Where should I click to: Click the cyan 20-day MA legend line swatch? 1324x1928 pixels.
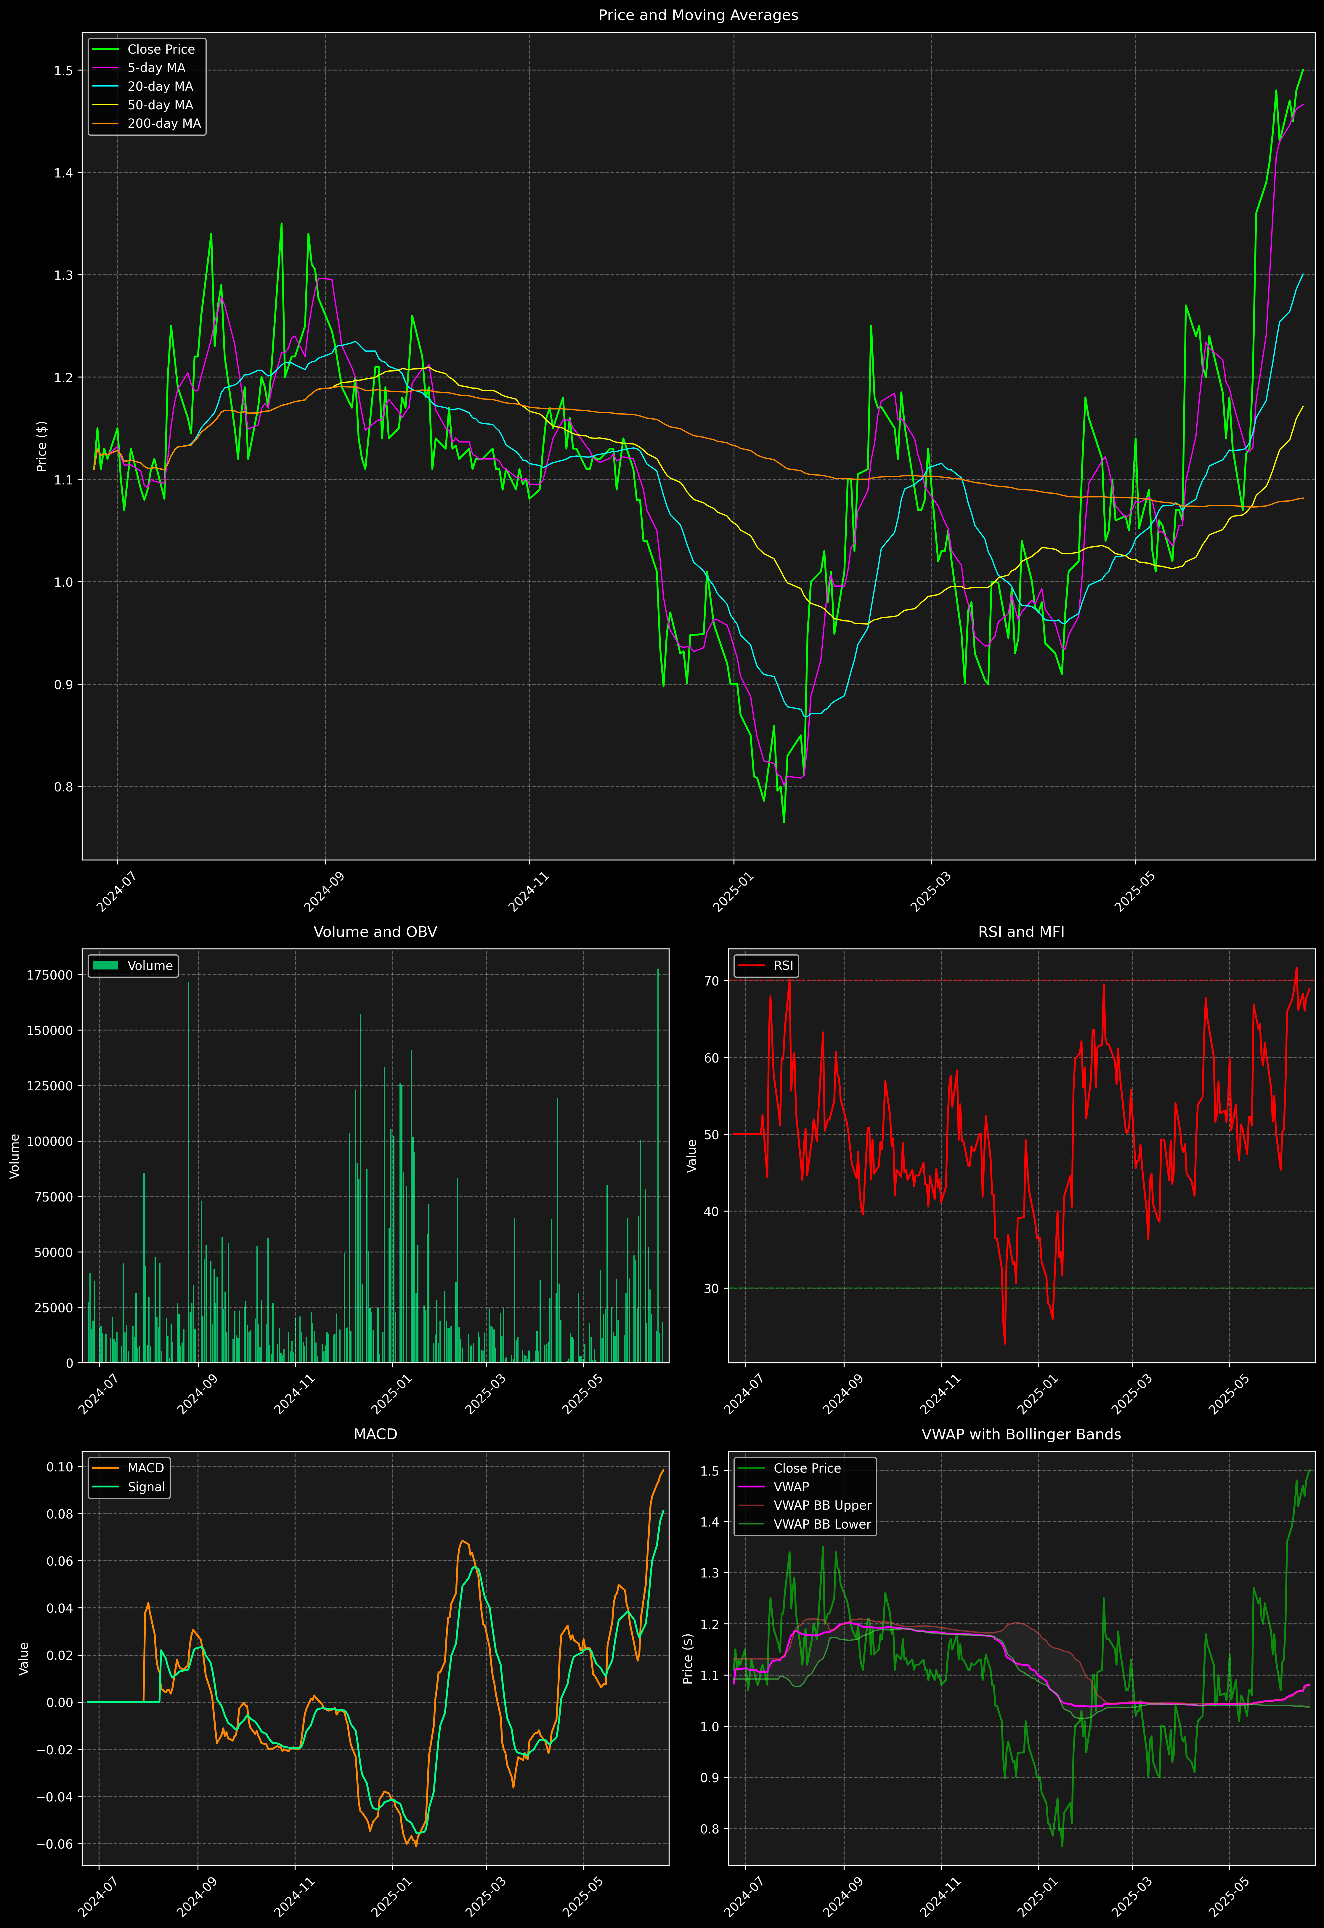tap(105, 86)
